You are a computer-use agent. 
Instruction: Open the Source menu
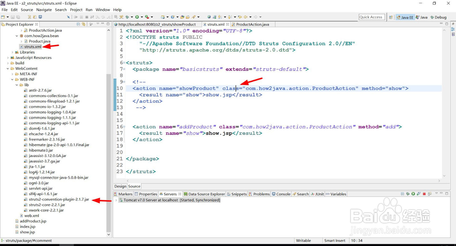(x=27, y=10)
